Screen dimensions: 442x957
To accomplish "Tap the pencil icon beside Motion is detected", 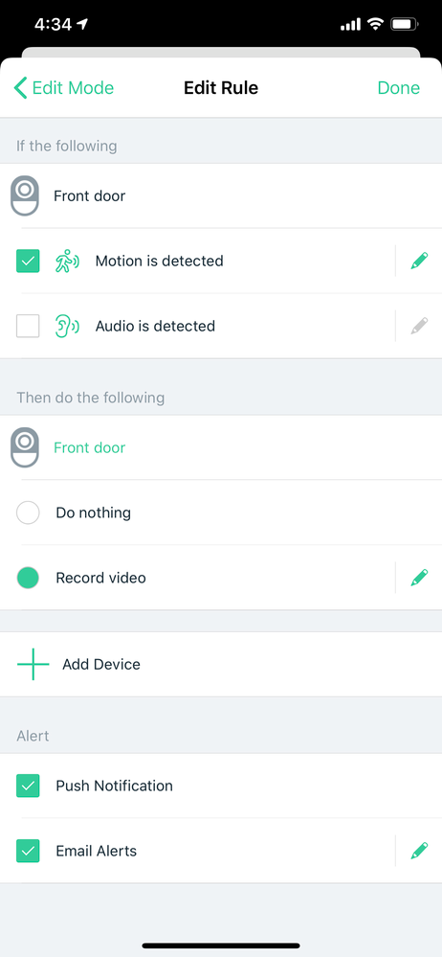I will click(x=419, y=262).
